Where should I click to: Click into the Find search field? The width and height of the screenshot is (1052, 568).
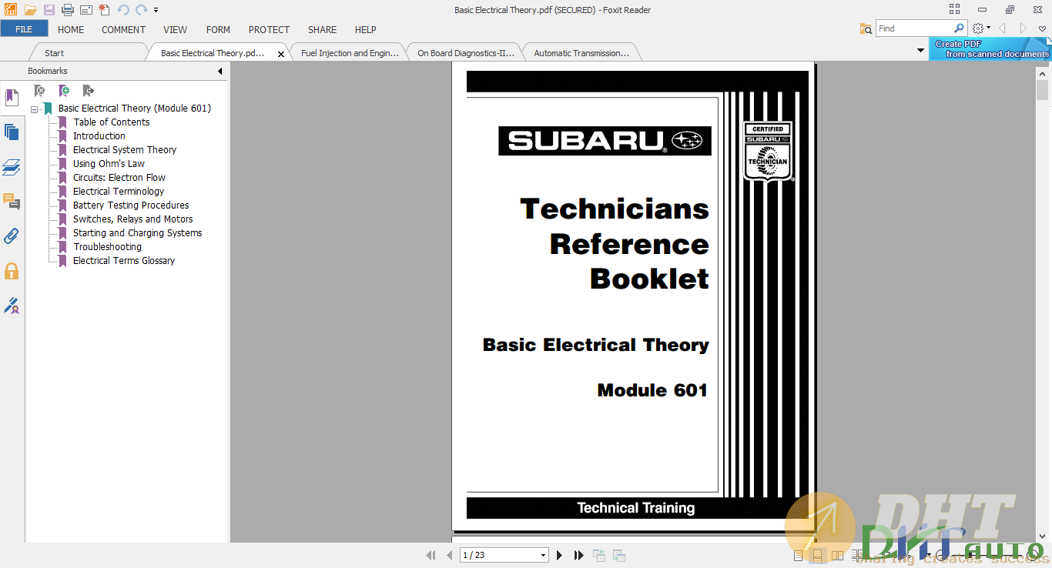[x=914, y=28]
